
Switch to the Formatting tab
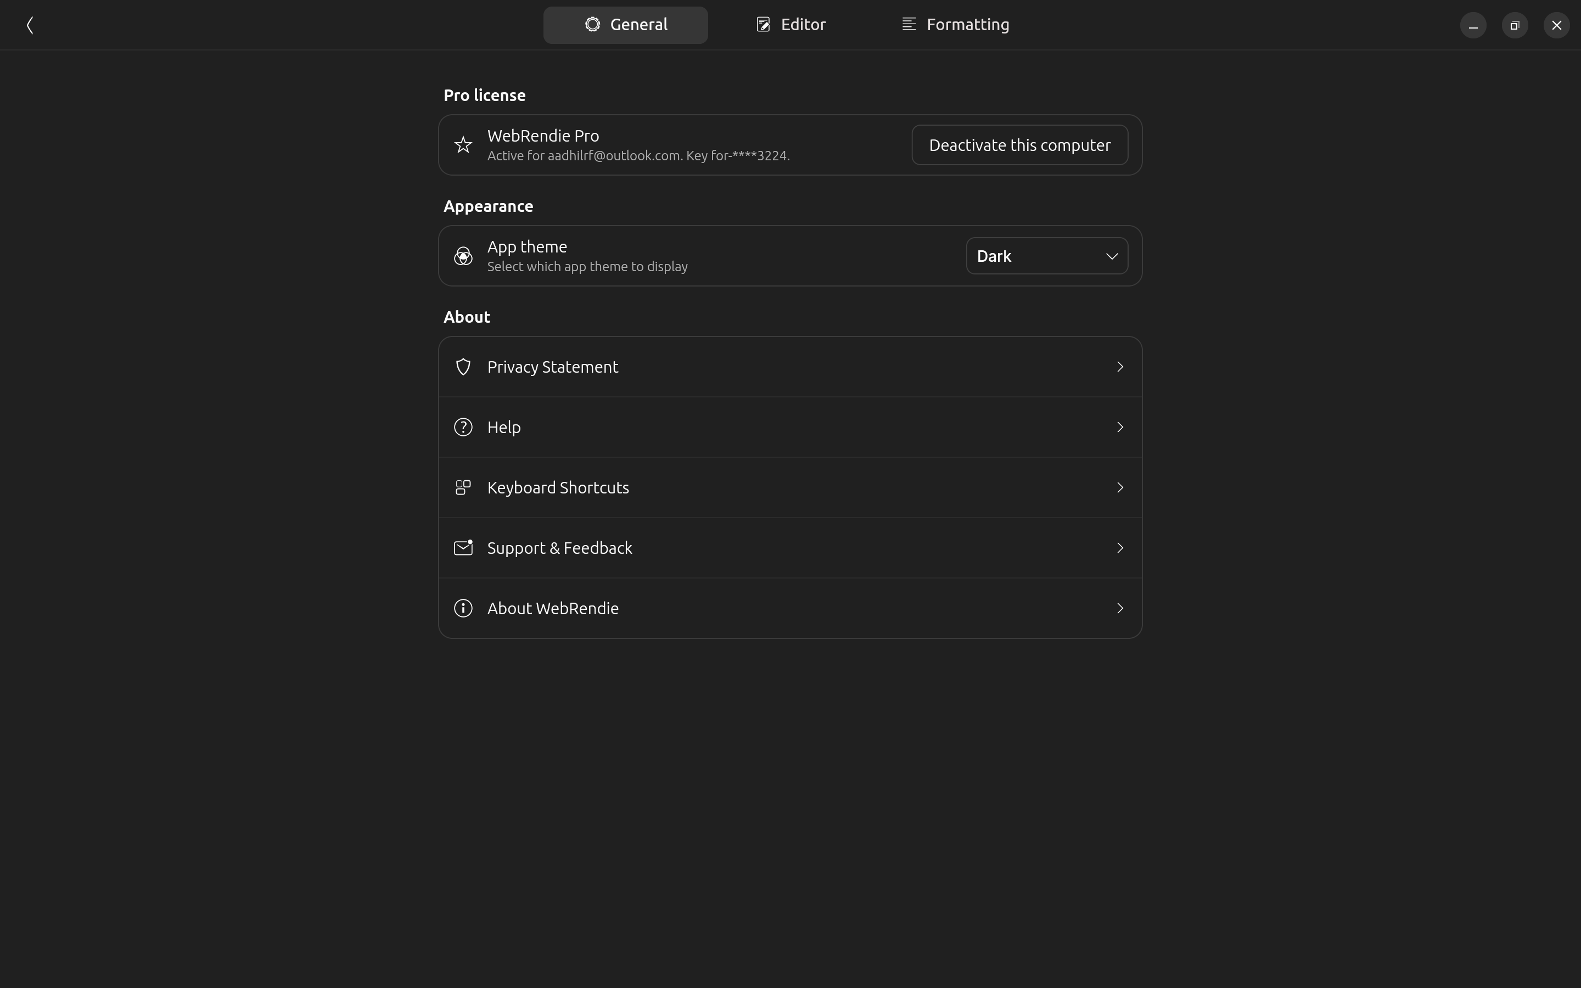pyautogui.click(x=955, y=25)
